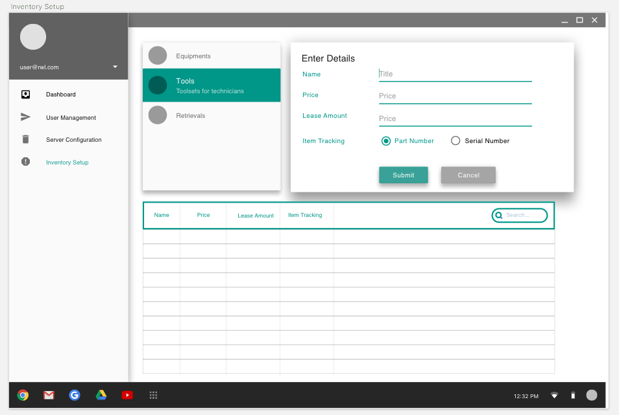Open YouTube from the shelf
Screen dimensions: 619x415
coord(127,395)
